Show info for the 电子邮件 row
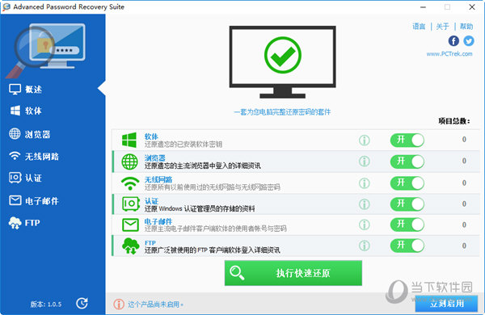The image size is (485, 315). pos(365,225)
